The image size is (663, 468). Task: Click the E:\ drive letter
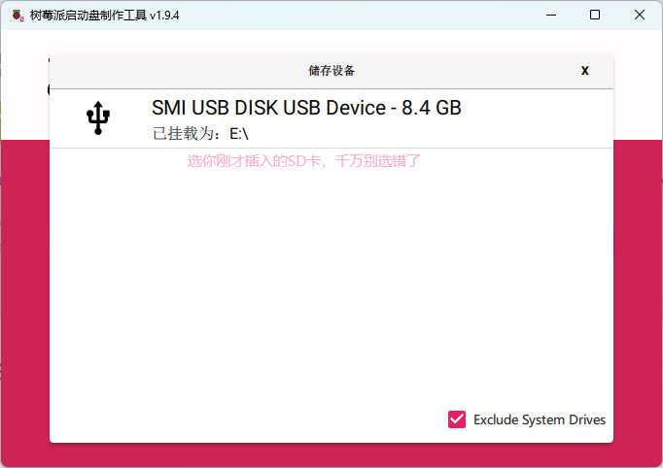tap(239, 134)
